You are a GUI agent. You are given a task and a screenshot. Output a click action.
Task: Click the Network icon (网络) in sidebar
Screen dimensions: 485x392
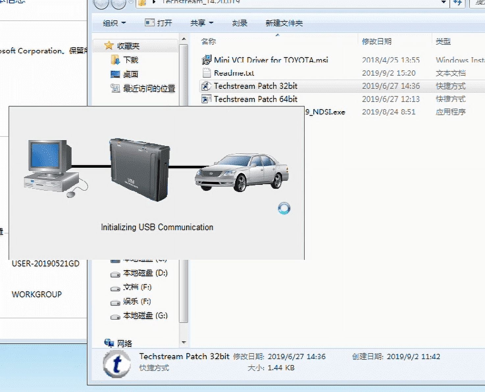point(109,343)
